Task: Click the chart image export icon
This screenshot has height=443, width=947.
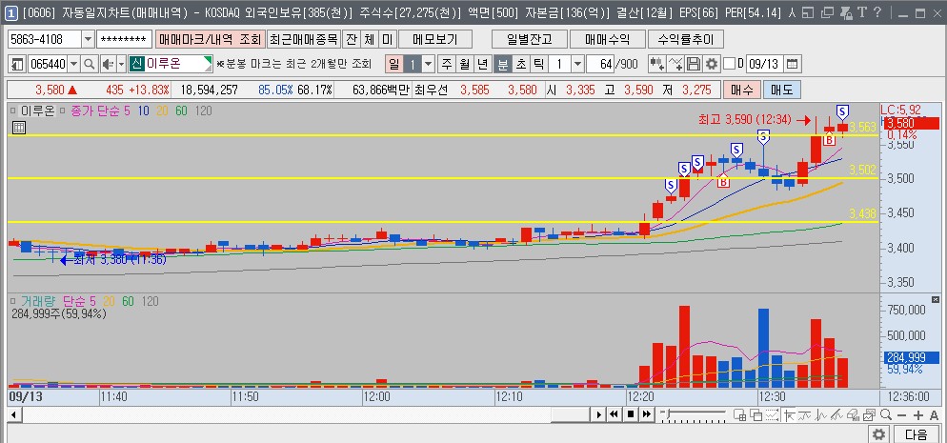Action: [x=869, y=414]
